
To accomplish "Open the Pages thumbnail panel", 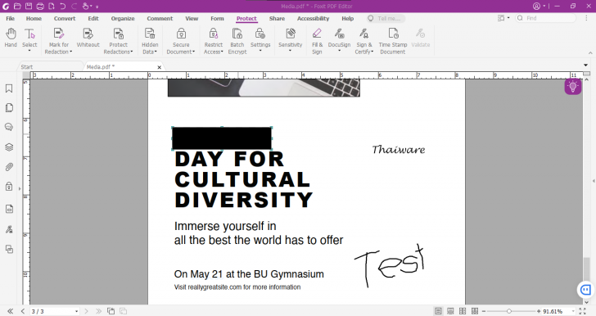I will point(9,108).
